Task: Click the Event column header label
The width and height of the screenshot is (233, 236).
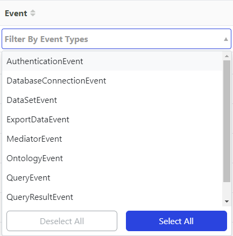Action: pos(16,13)
